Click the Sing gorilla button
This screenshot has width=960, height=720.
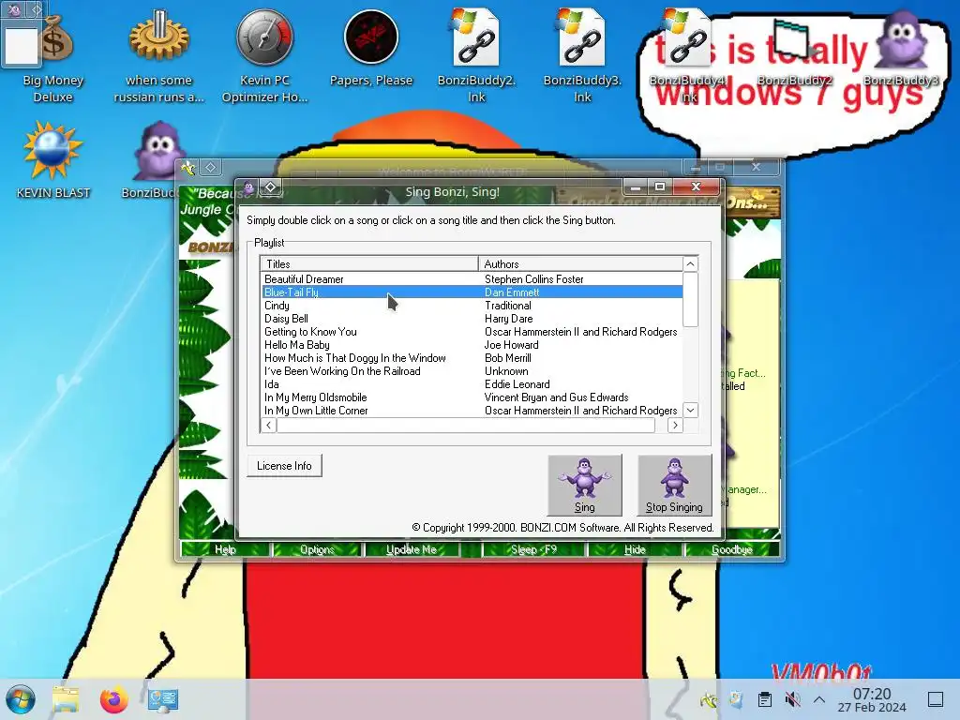585,485
